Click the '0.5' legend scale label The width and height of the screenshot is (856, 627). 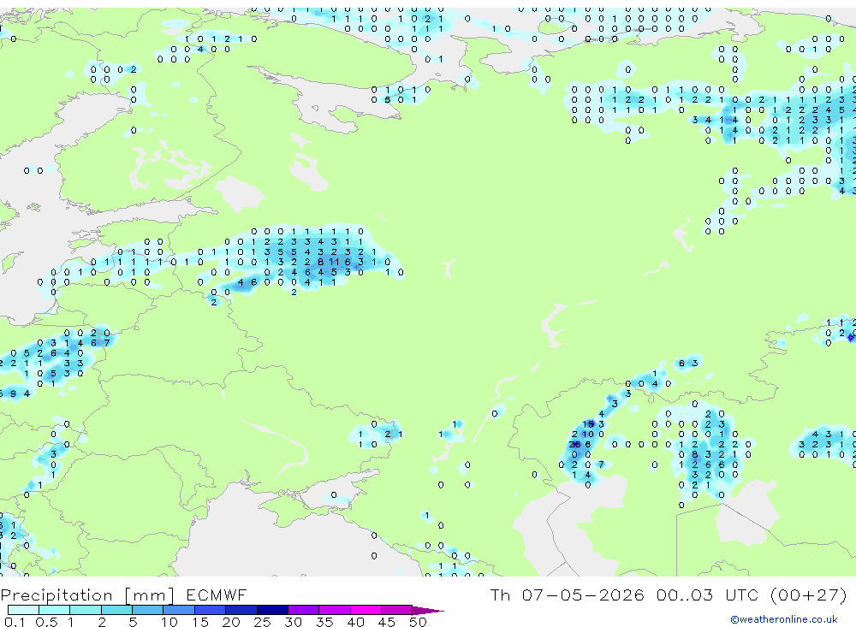[46, 622]
